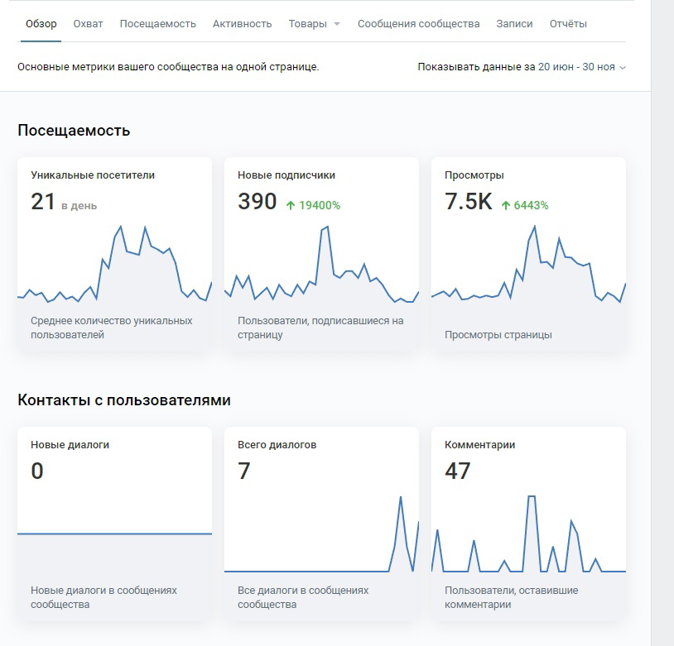
Task: Open the Охват tab
Action: 88,24
